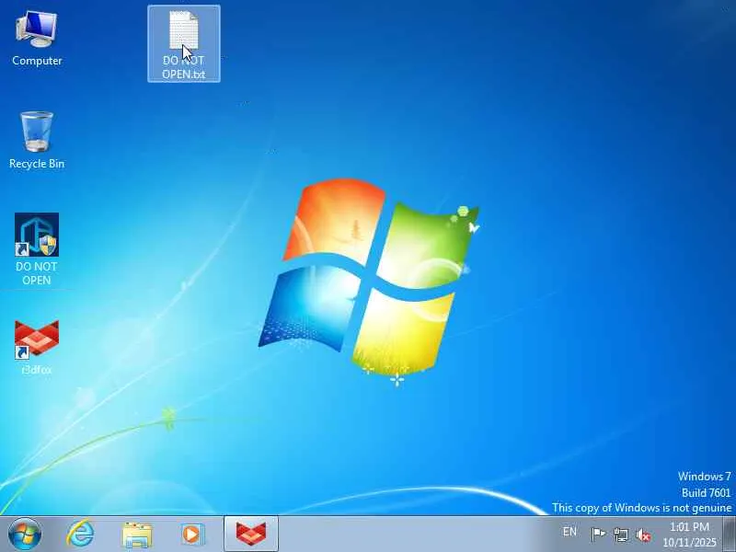
Task: Select the DO NOT OPEN.txt file
Action: 183,43
